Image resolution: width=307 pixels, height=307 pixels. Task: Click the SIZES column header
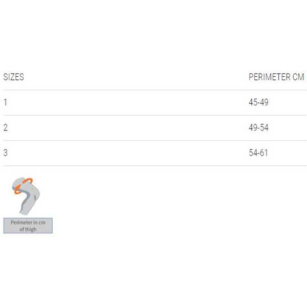14,77
